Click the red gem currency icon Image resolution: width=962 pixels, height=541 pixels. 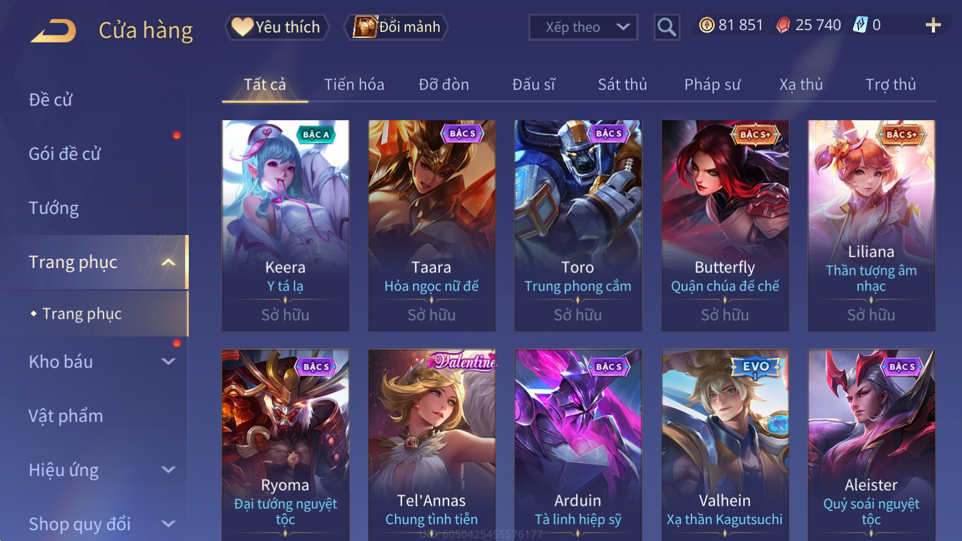(x=783, y=25)
